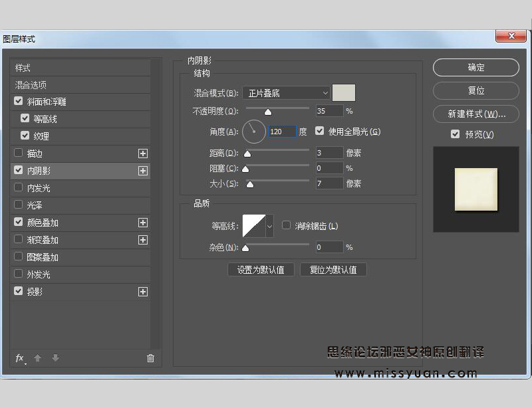This screenshot has width=532, height=408.
Task: Click the blend mode color swatch
Action: pyautogui.click(x=344, y=92)
